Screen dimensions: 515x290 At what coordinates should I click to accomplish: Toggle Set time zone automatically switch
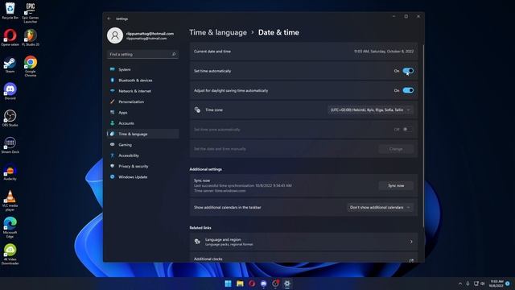click(x=407, y=130)
